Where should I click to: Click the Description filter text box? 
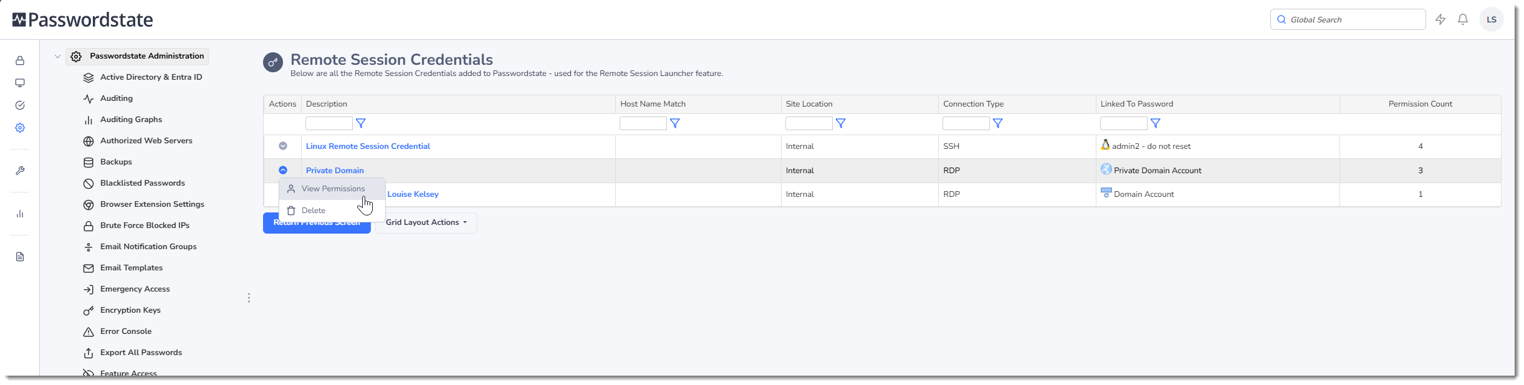tap(329, 123)
